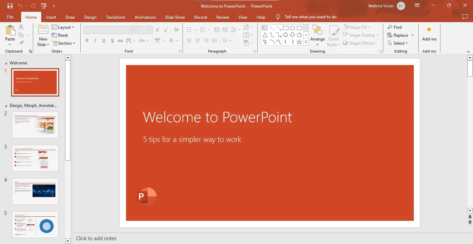
Task: Toggle Align Right paragraph alignment
Action: click(206, 40)
